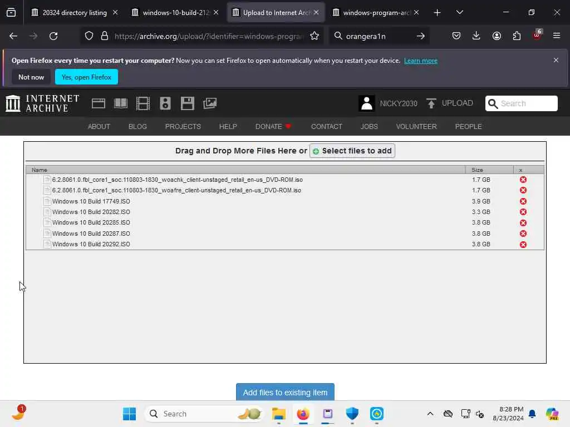570x427 pixels.
Task: Click the archive.org URL address bar
Action: coord(209,36)
